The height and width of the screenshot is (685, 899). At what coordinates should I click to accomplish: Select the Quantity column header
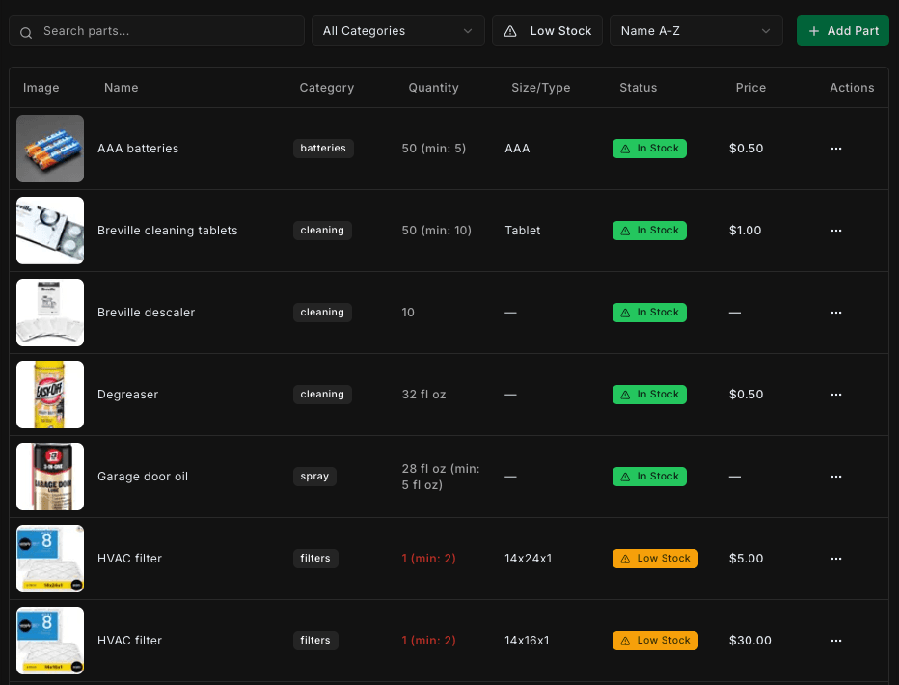[433, 88]
